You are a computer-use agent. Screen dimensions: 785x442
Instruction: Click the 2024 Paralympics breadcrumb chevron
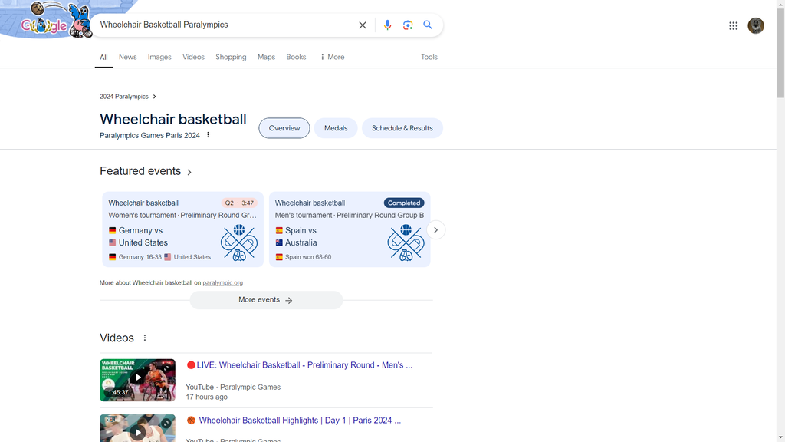coord(155,97)
